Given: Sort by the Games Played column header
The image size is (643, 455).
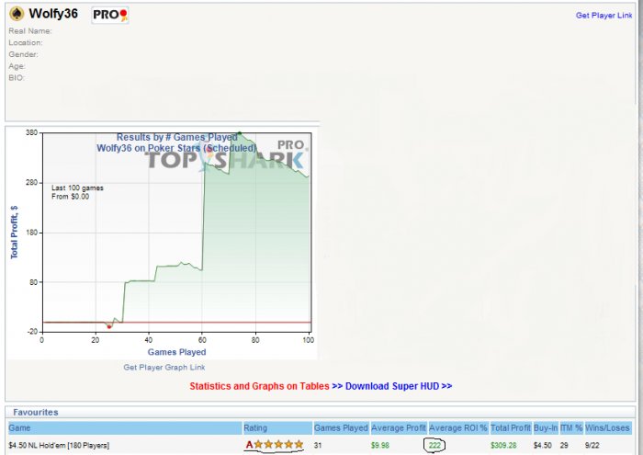Looking at the screenshot, I should 341,428.
